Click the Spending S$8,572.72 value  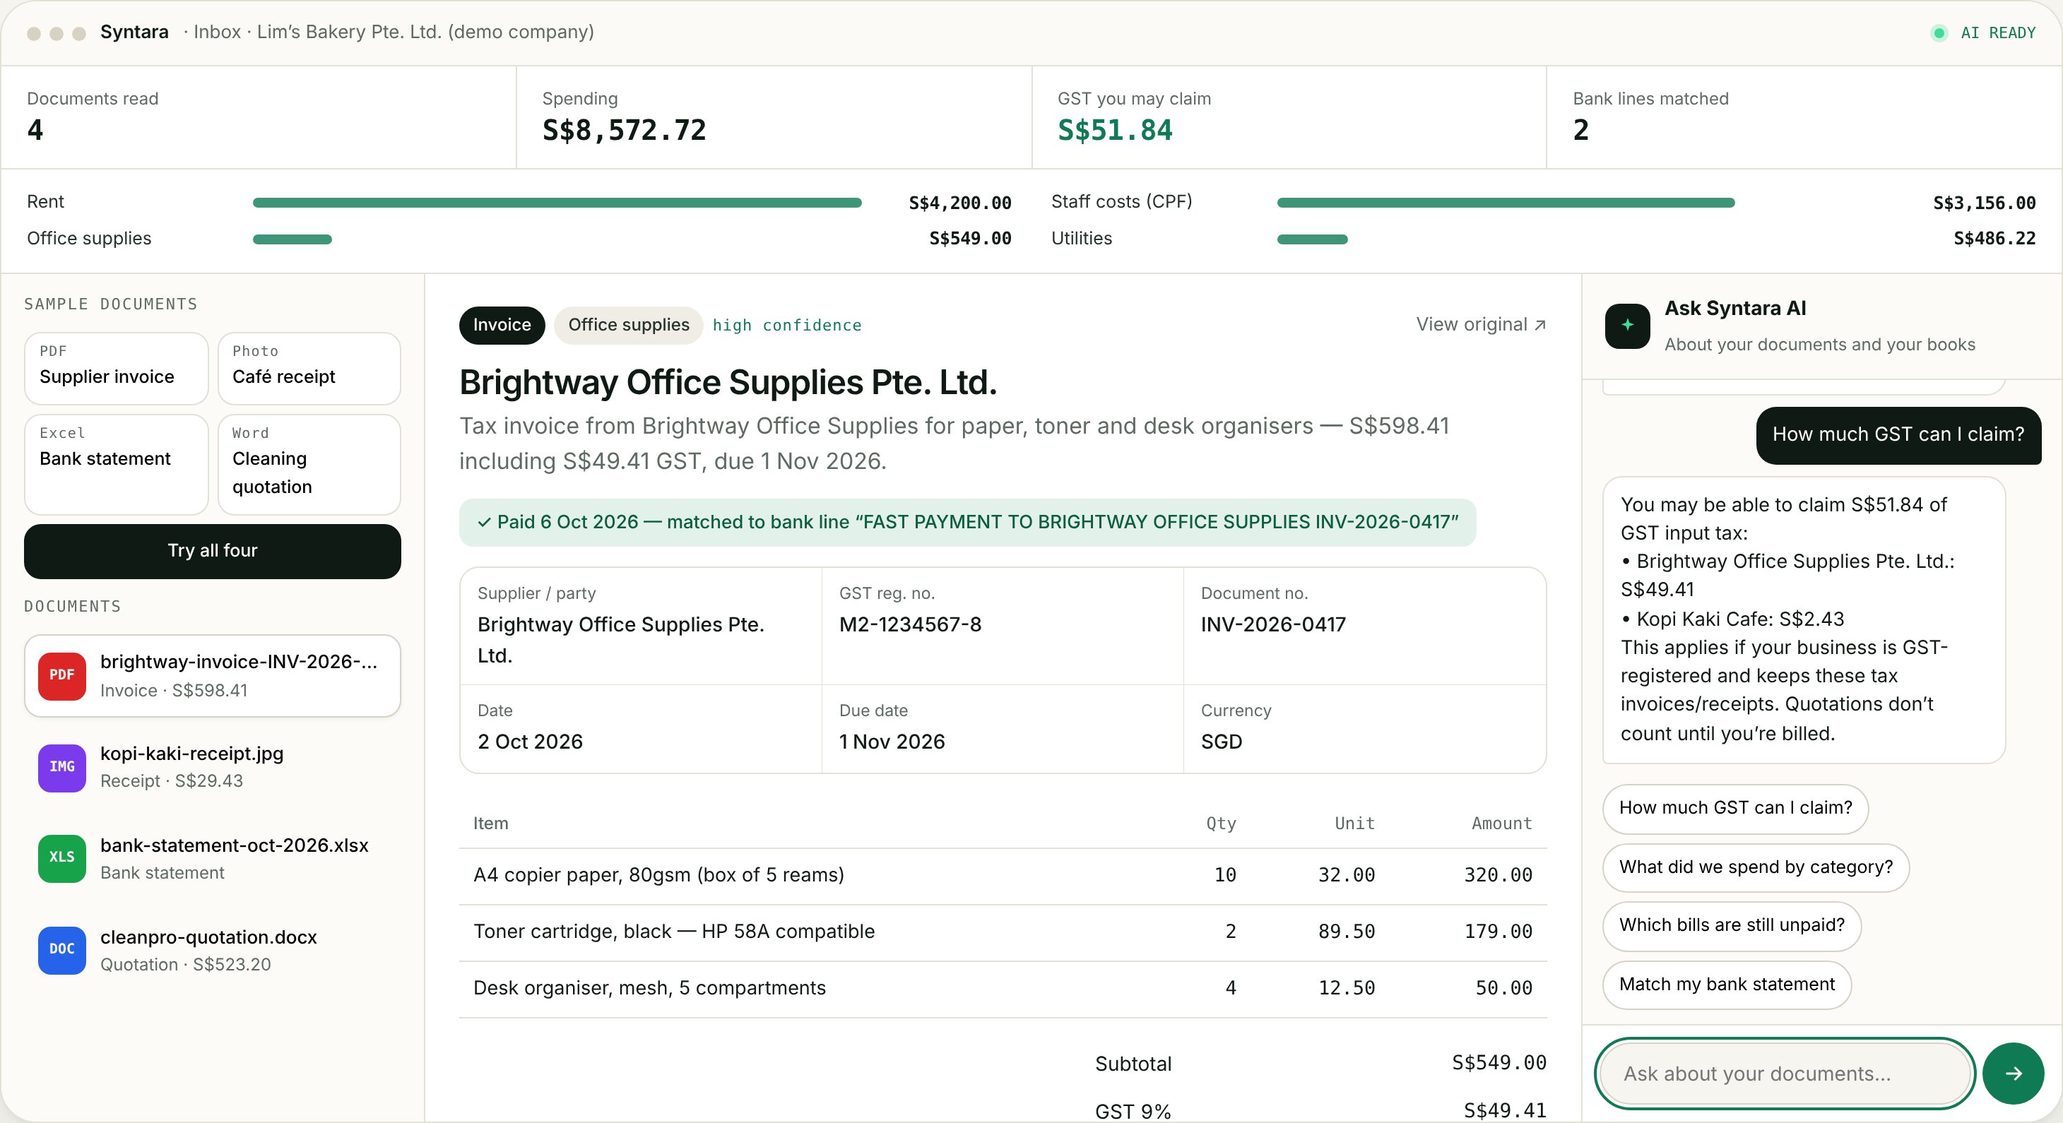tap(624, 131)
